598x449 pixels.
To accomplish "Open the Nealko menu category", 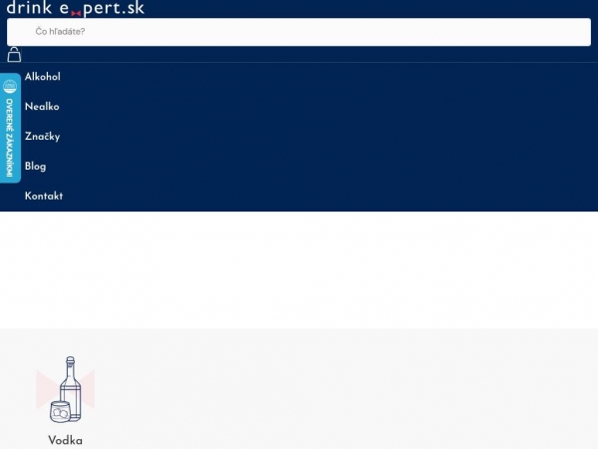I will tap(42, 107).
